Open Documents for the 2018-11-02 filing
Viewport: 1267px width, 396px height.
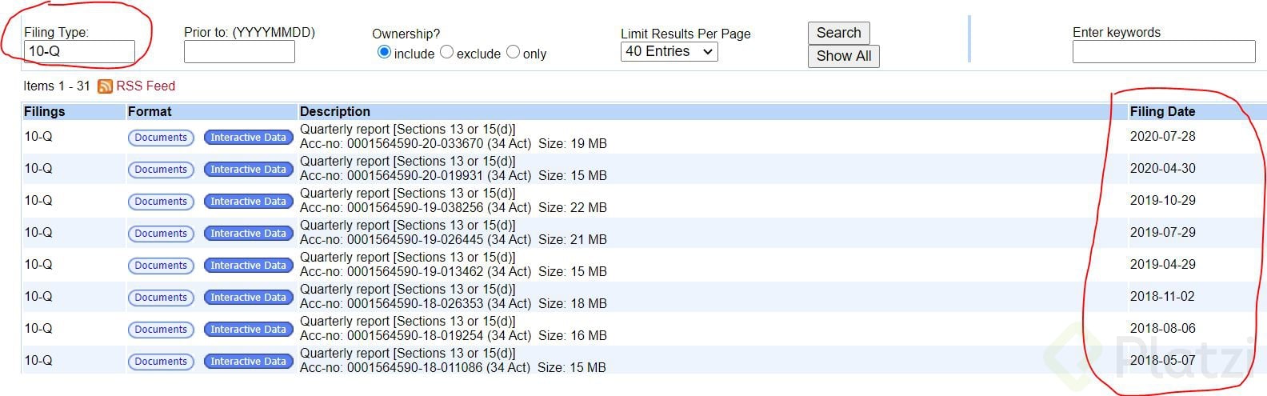[x=161, y=298]
